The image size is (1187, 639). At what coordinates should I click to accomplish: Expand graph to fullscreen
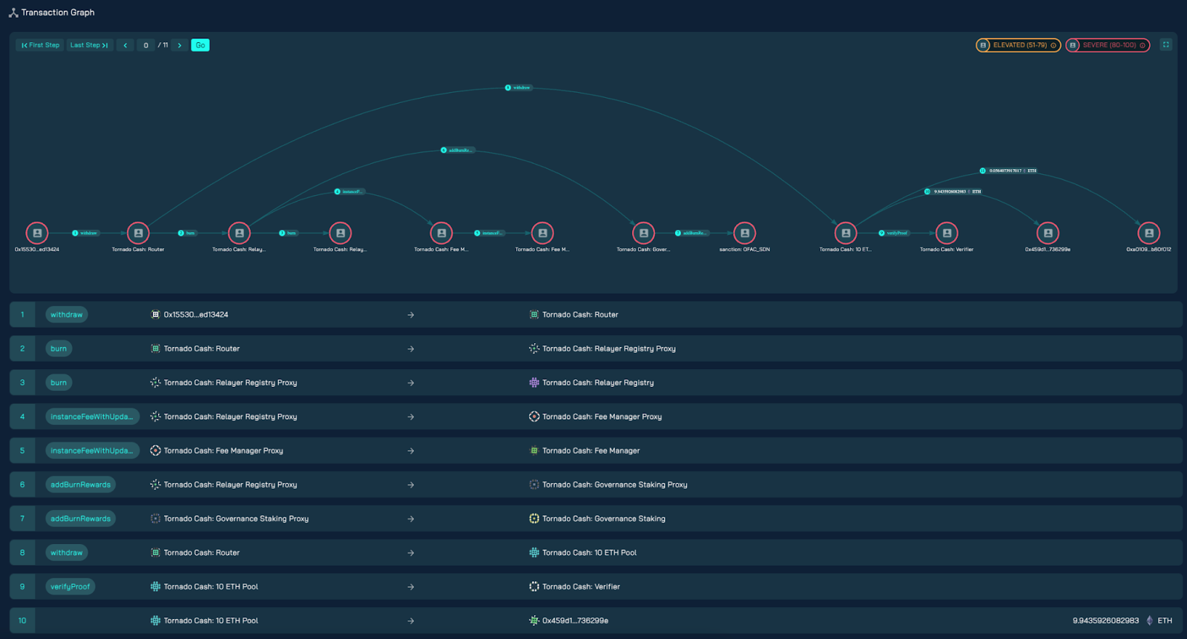tap(1165, 45)
